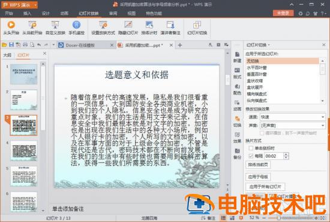Image resolution: width=330 pixels, height=222 pixels.
Task: Open the 设计 ribbon tab
Action: pos(46,13)
